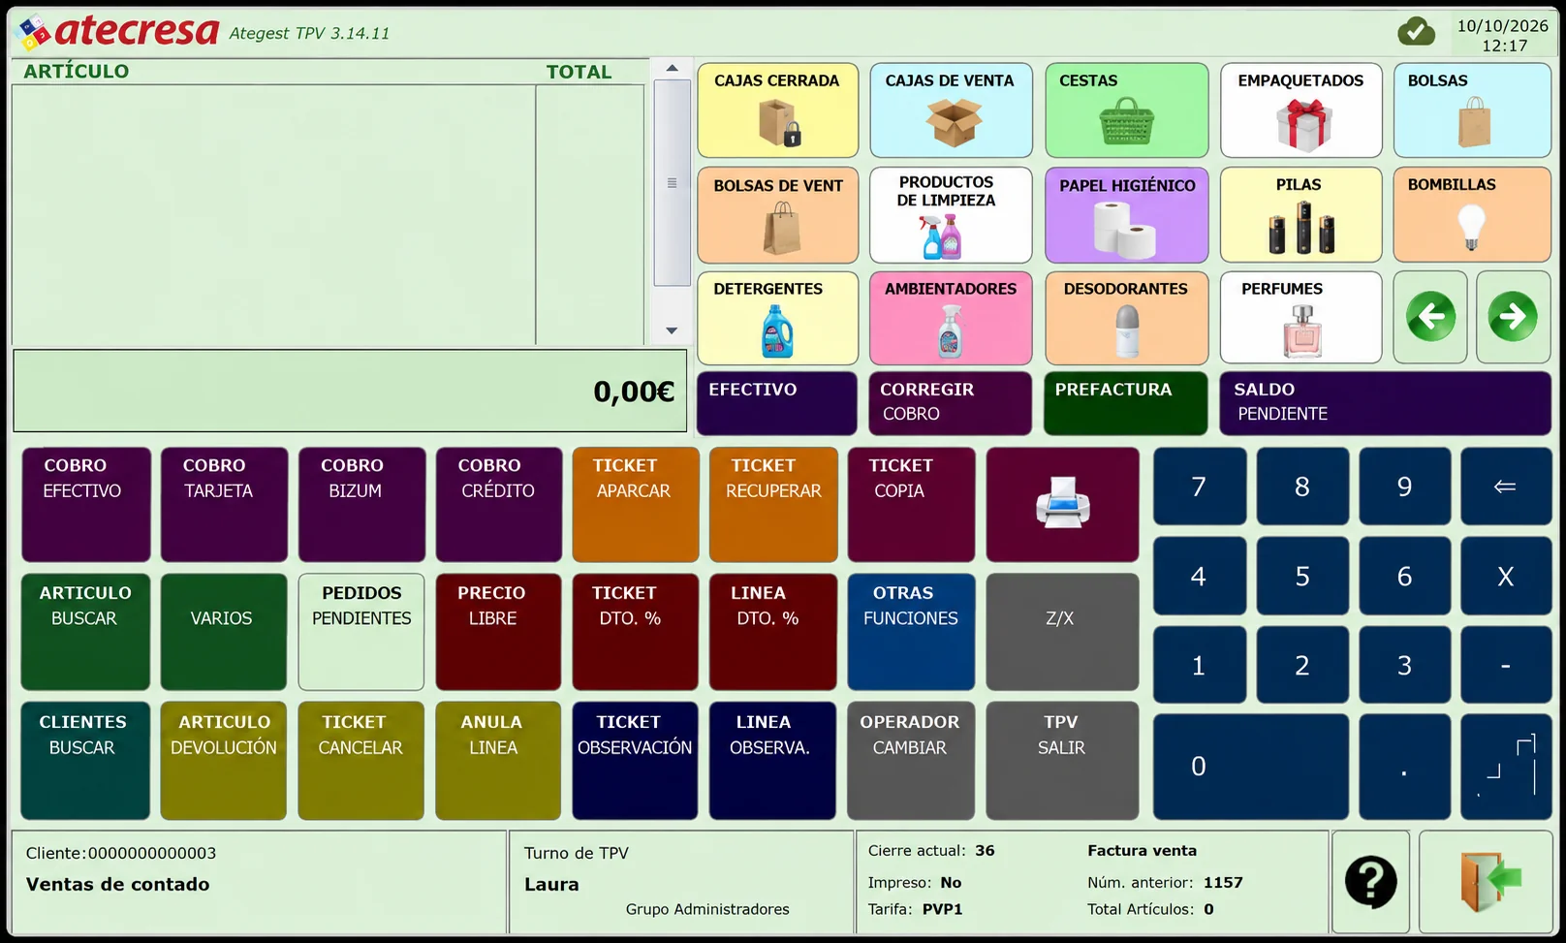The width and height of the screenshot is (1566, 943).
Task: Open the CAJAS CERRADA category
Action: click(x=777, y=110)
